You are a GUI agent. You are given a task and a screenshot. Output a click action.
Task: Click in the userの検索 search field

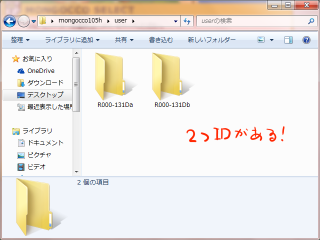point(250,21)
